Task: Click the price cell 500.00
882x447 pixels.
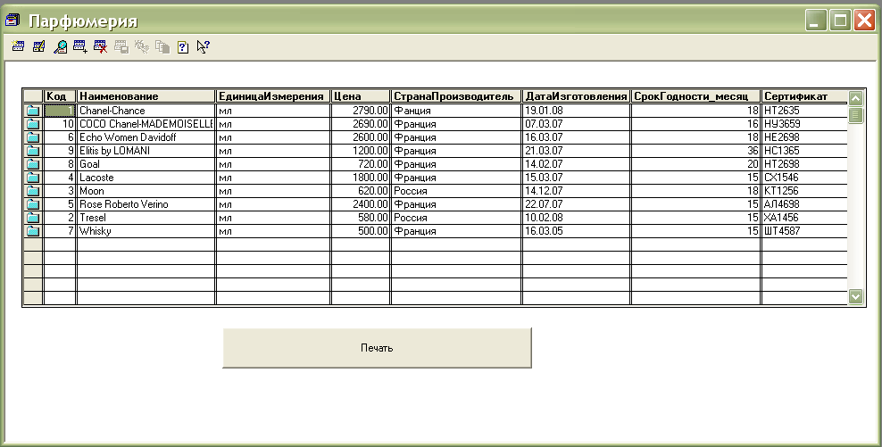Action: (x=361, y=231)
